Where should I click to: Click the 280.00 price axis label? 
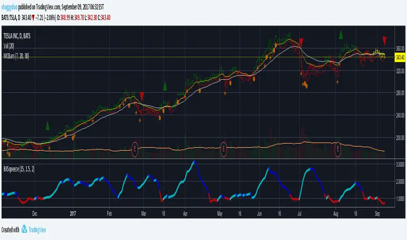pyautogui.click(x=400, y=93)
